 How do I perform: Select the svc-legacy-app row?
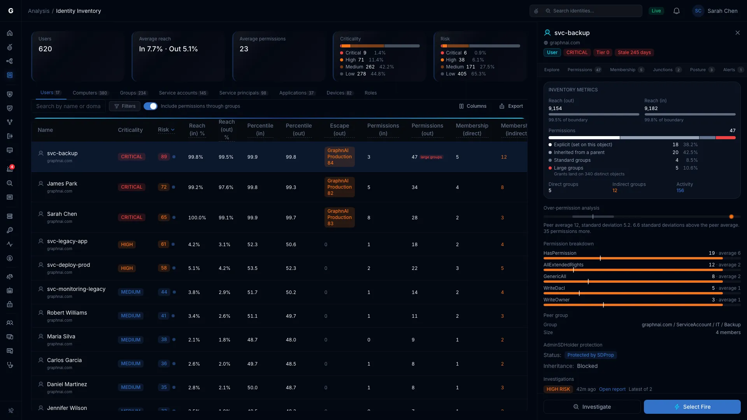279,245
